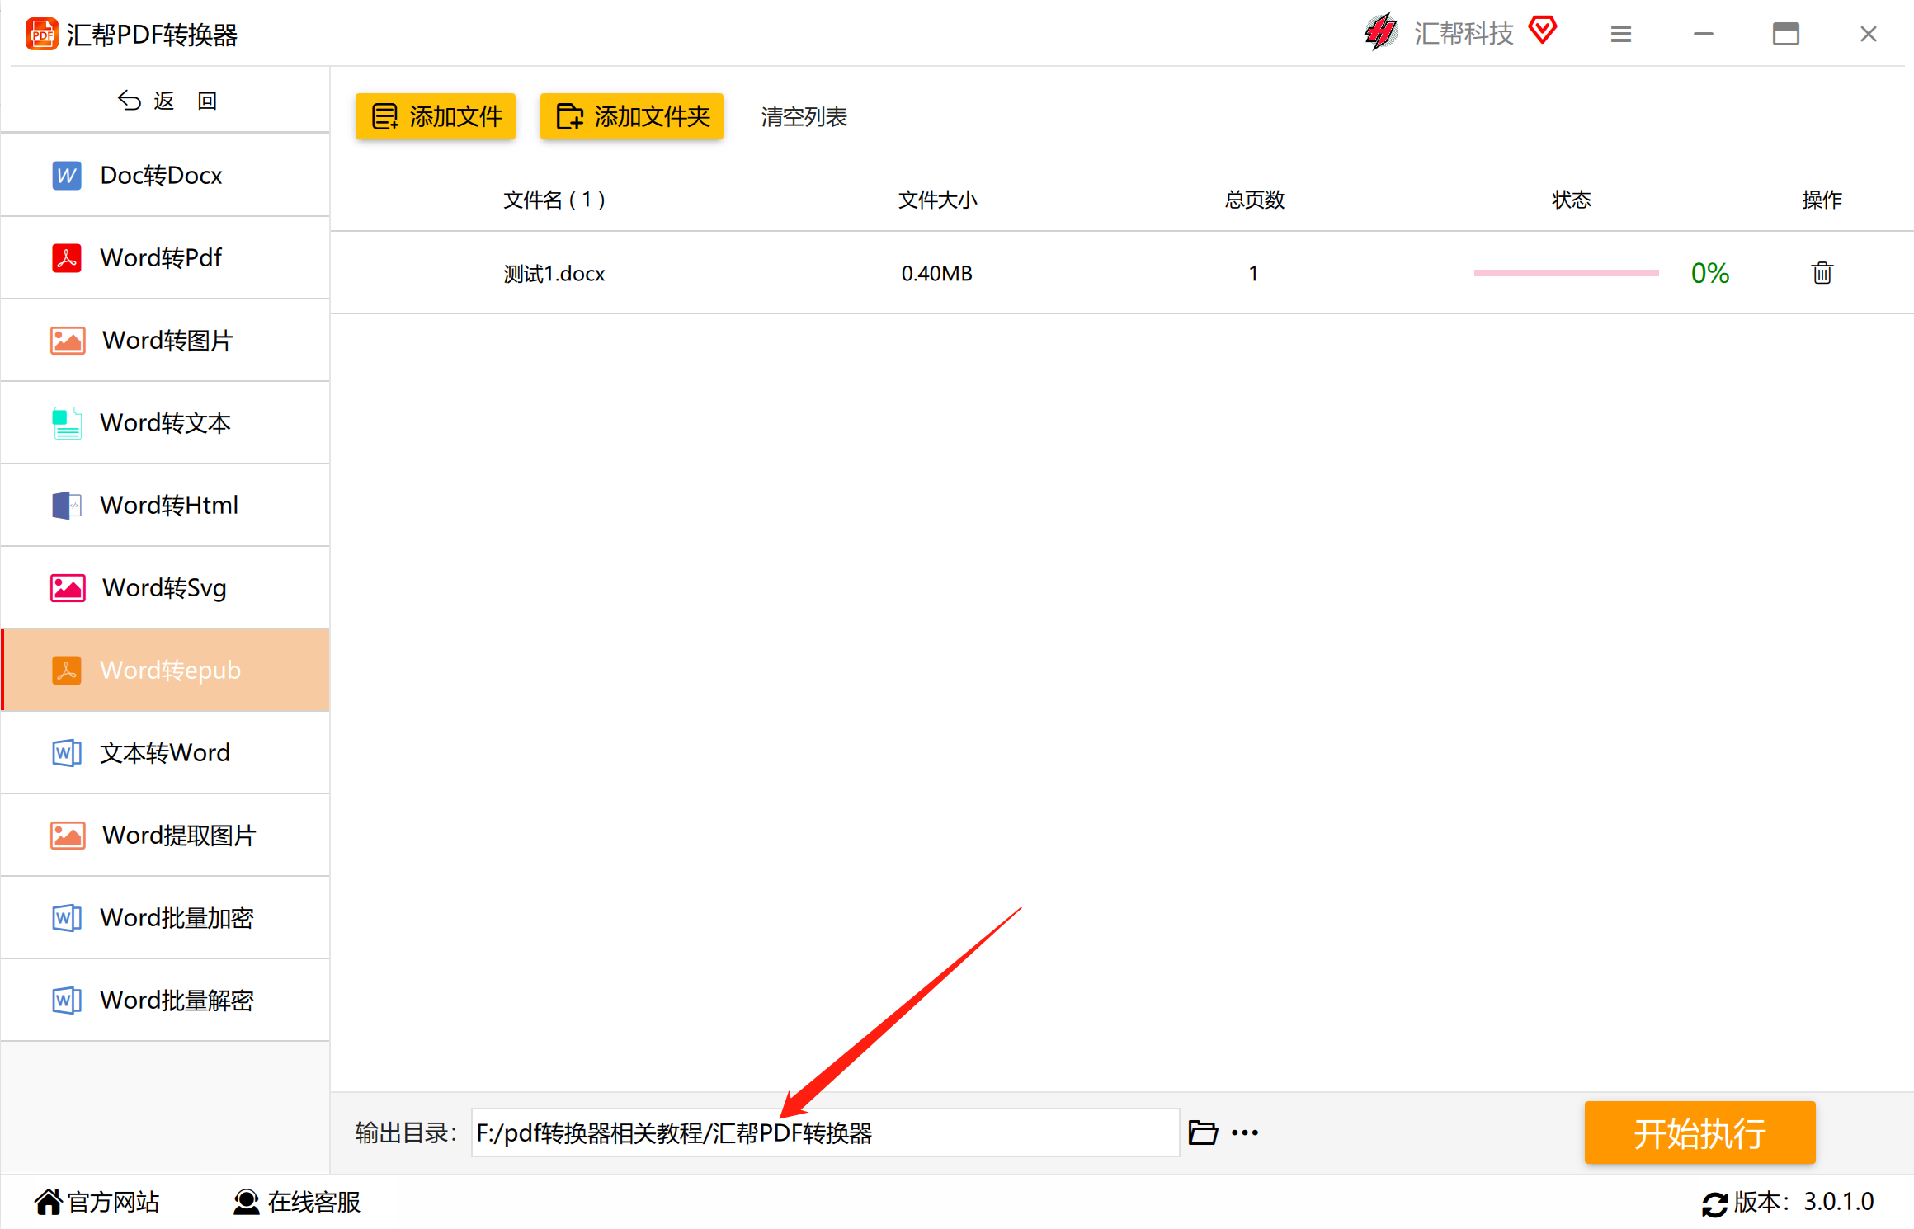Click the Word批量加密 icon
The width and height of the screenshot is (1914, 1229).
pos(67,918)
